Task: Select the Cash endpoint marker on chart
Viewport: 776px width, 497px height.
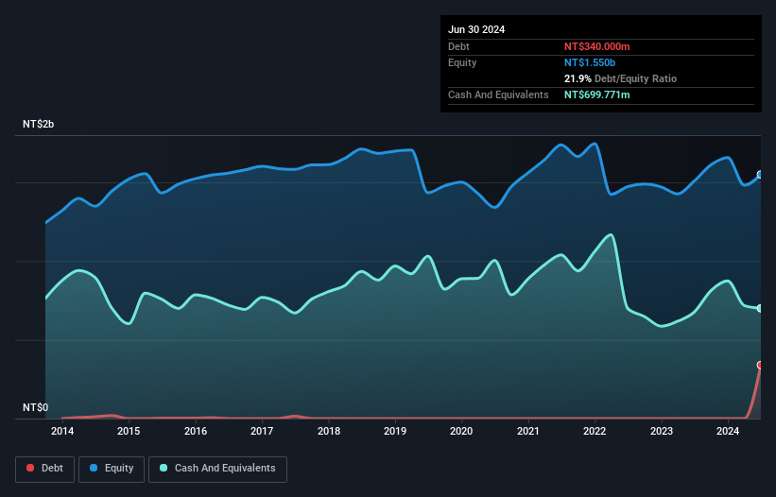Action: pyautogui.click(x=760, y=308)
